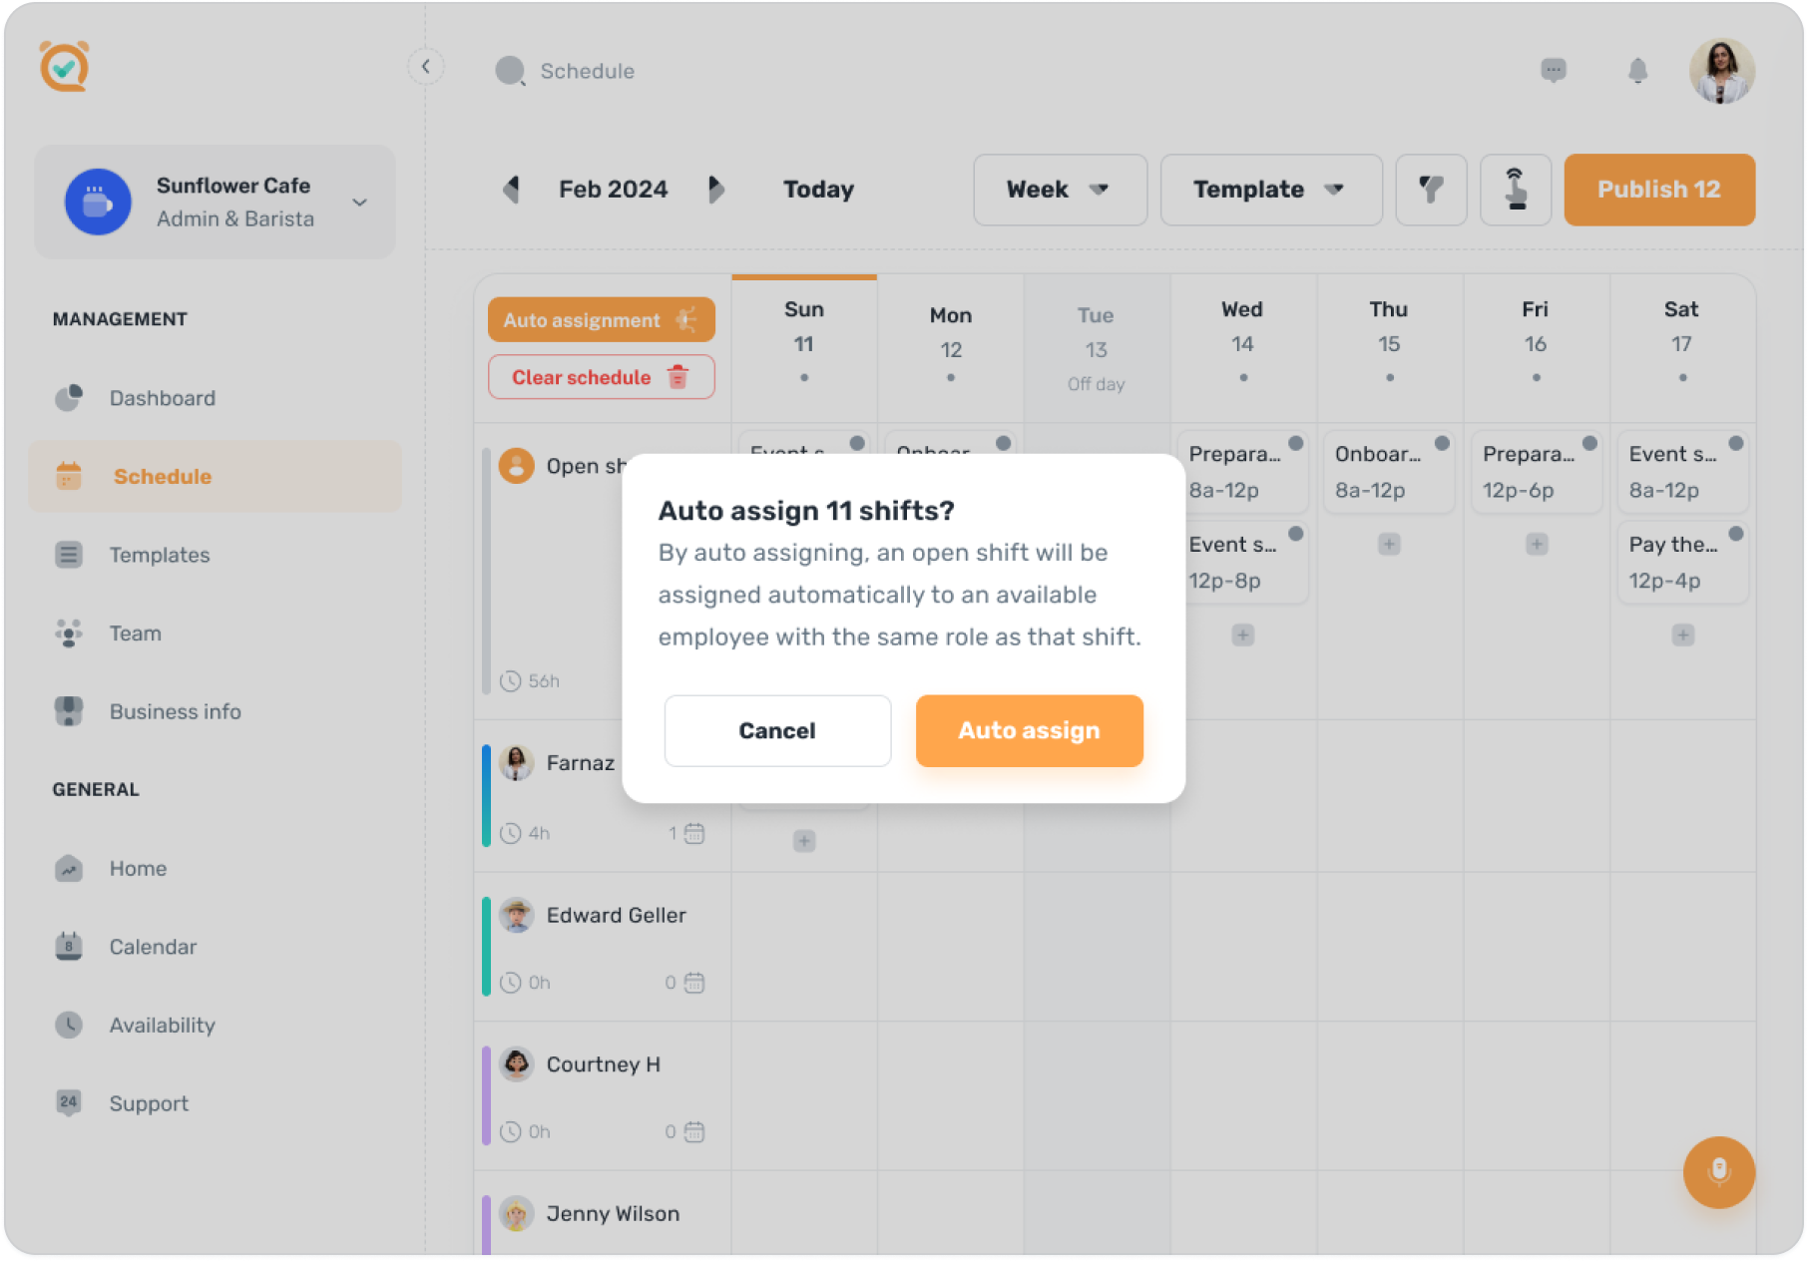Open messages via the chat bubble icon

1554,70
